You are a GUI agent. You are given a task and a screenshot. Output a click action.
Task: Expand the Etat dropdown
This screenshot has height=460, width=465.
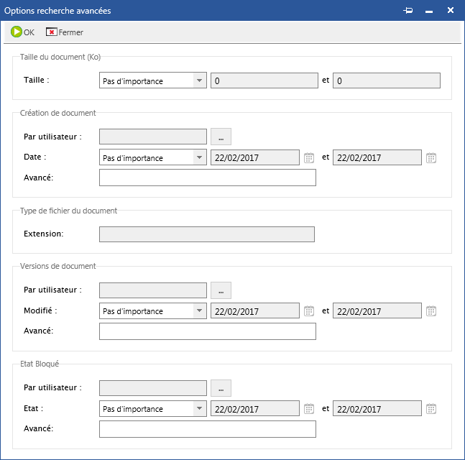[199, 409]
